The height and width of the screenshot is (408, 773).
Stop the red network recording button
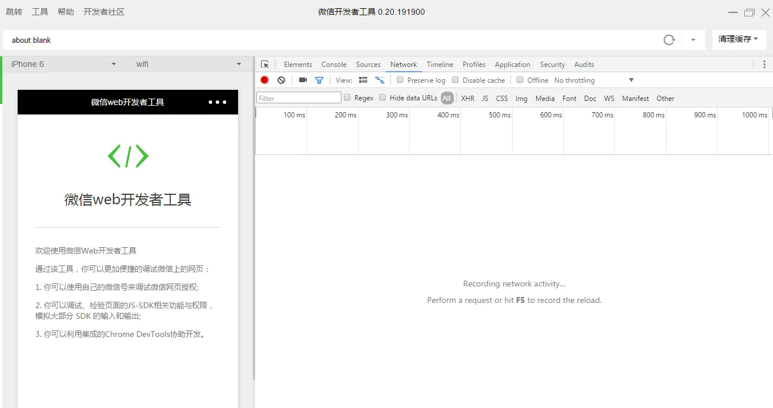[265, 80]
